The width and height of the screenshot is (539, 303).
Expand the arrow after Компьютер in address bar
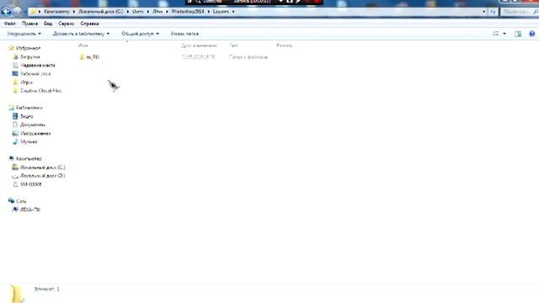pyautogui.click(x=74, y=11)
